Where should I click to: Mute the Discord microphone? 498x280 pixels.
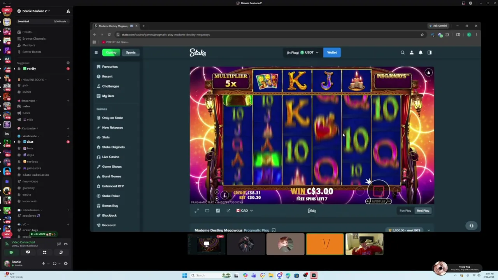[44, 264]
